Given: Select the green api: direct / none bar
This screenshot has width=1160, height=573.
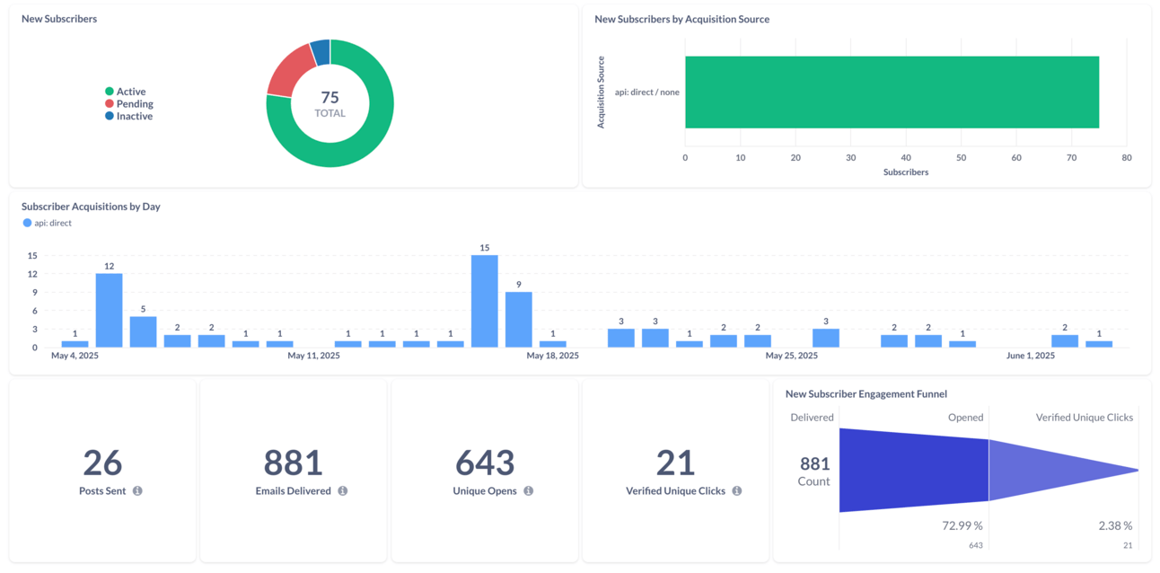Looking at the screenshot, I should pyautogui.click(x=892, y=93).
